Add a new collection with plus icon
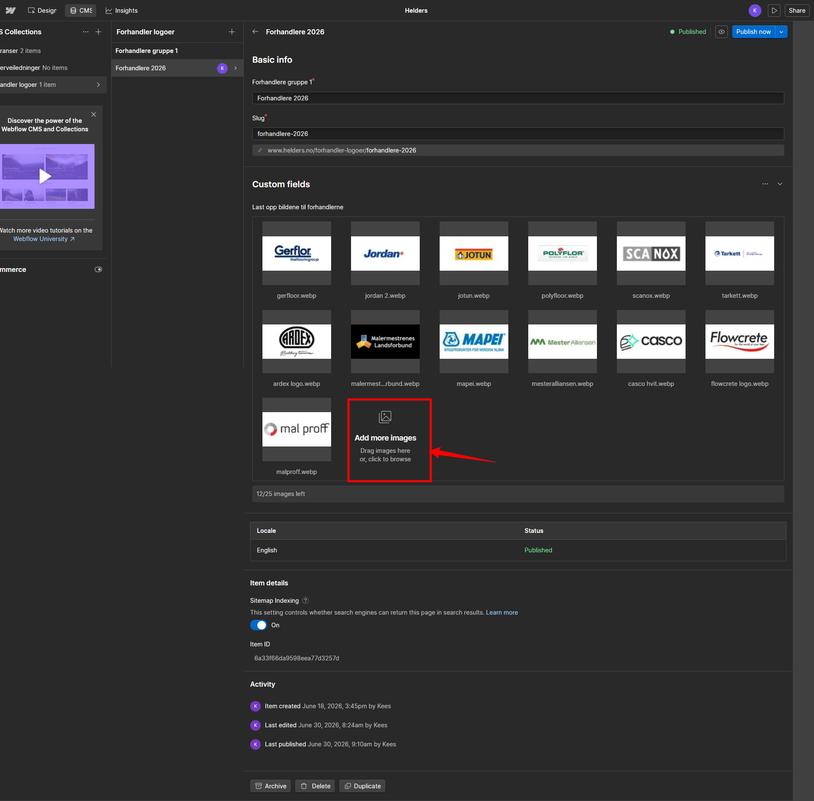The height and width of the screenshot is (801, 814). pos(98,32)
